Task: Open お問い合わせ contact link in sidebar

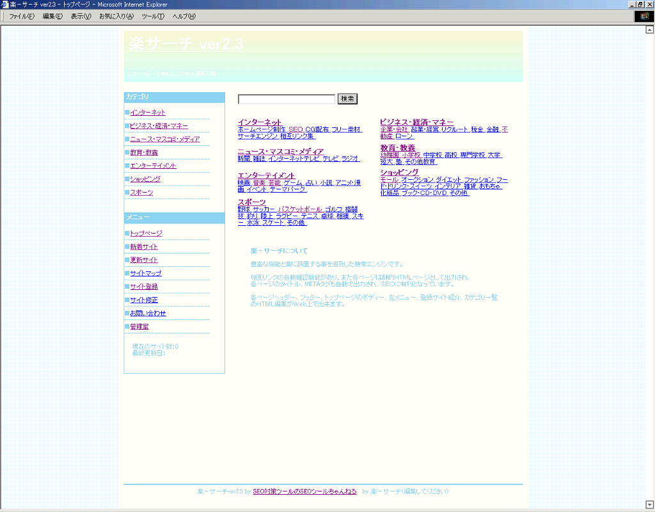Action: [x=148, y=314]
